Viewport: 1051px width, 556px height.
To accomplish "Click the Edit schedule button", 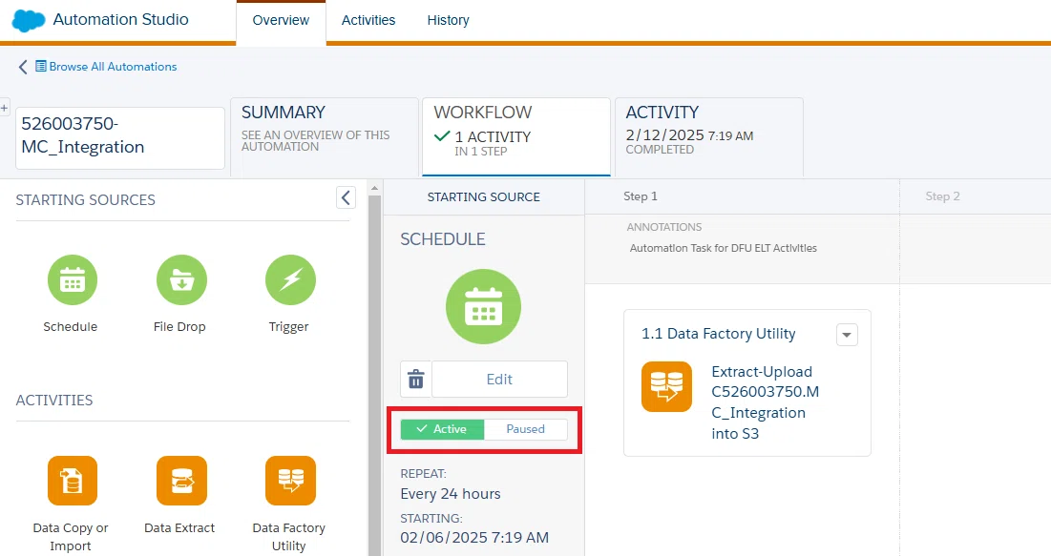I will tap(499, 380).
